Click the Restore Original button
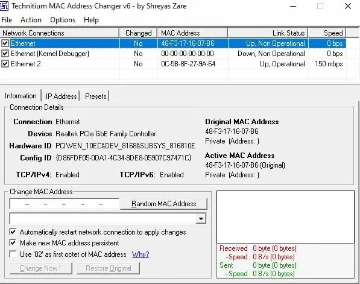This screenshot has height=284, width=360. [109, 268]
